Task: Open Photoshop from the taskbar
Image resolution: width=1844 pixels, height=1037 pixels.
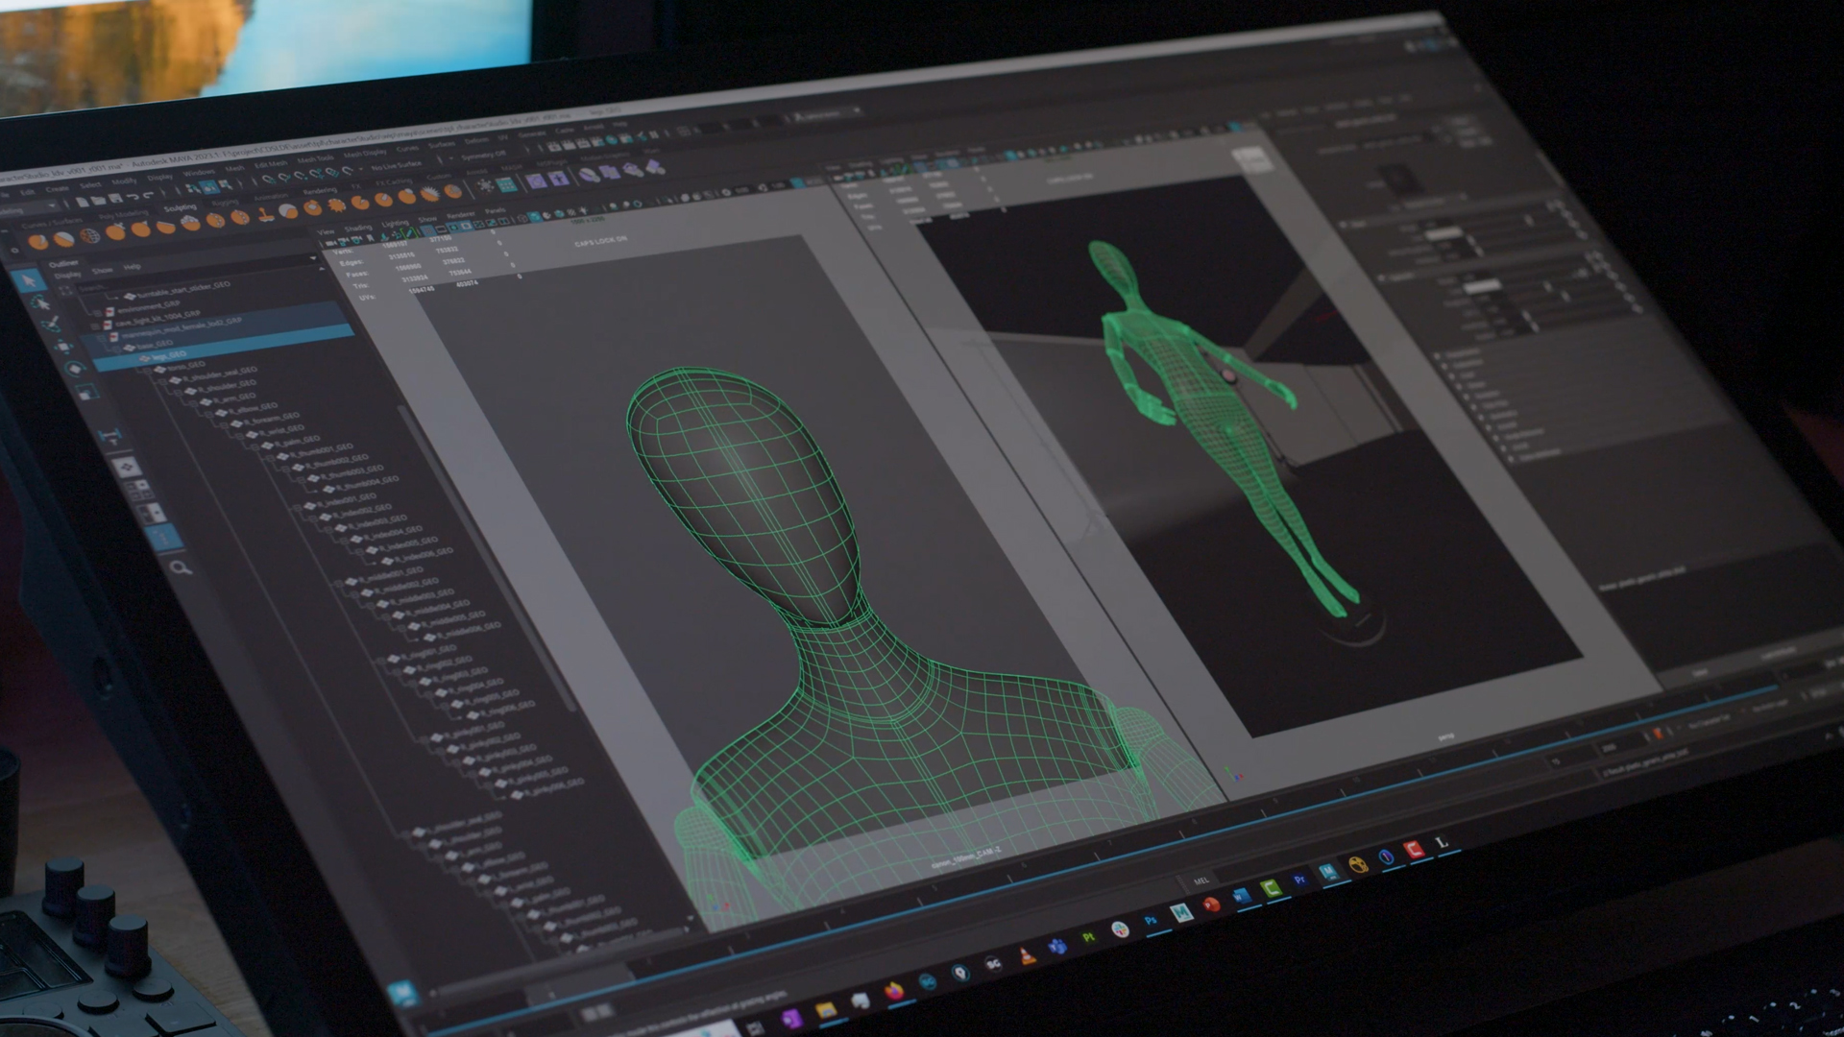Action: tap(1150, 922)
